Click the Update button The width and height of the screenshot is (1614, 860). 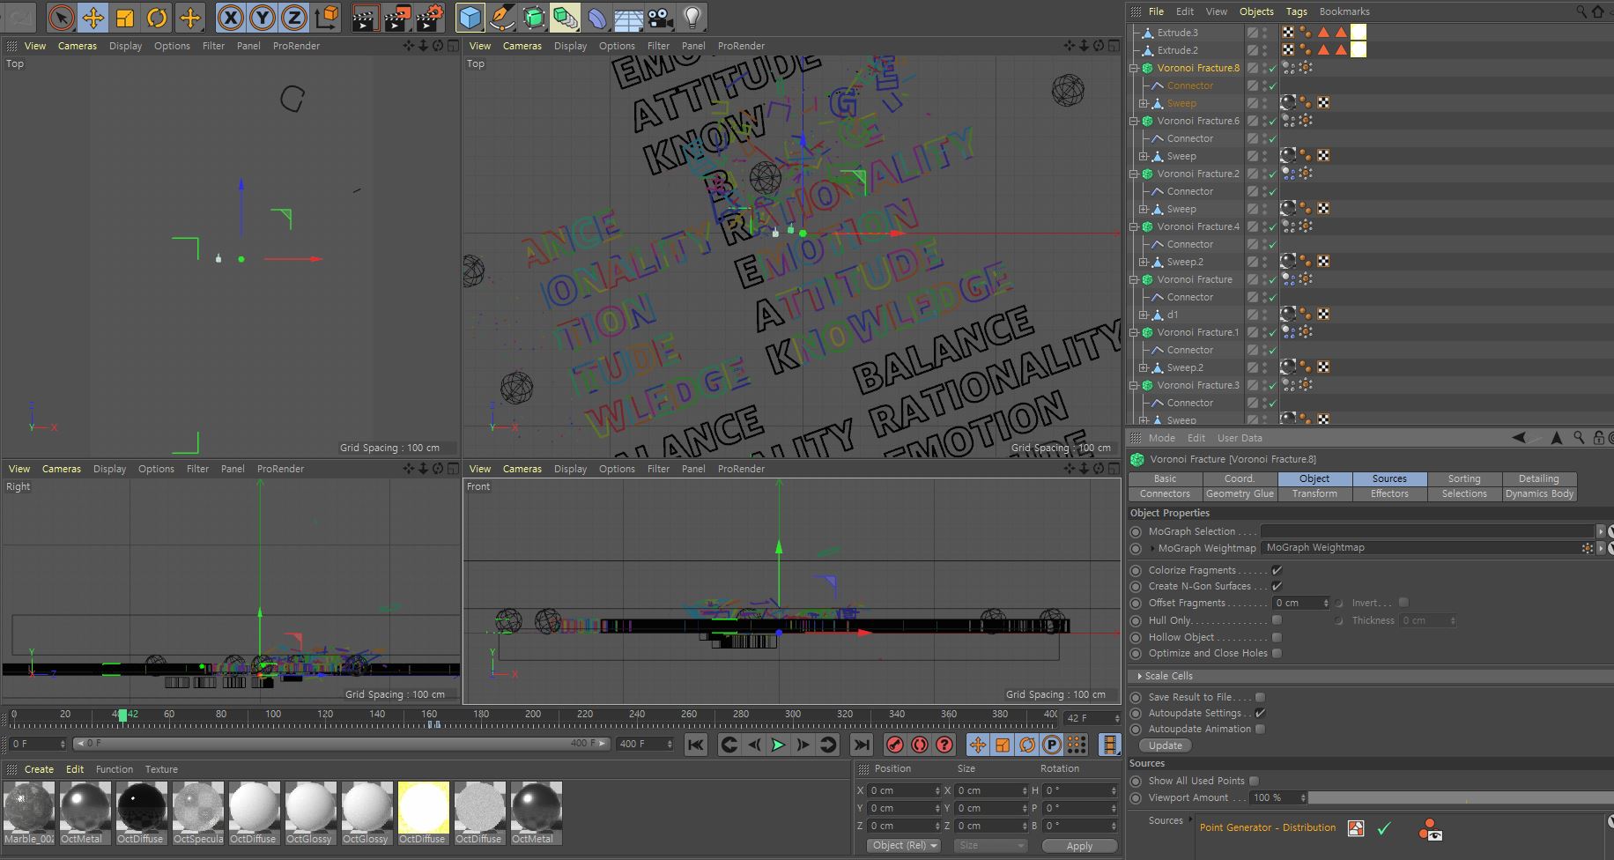pos(1165,745)
